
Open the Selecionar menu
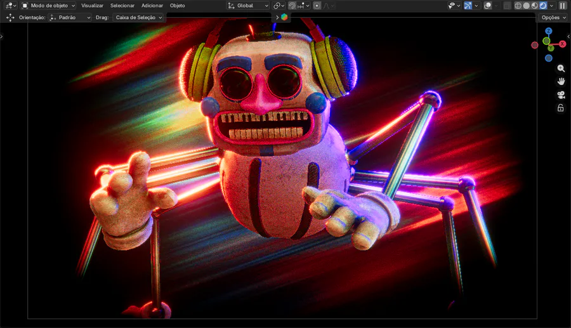point(122,6)
